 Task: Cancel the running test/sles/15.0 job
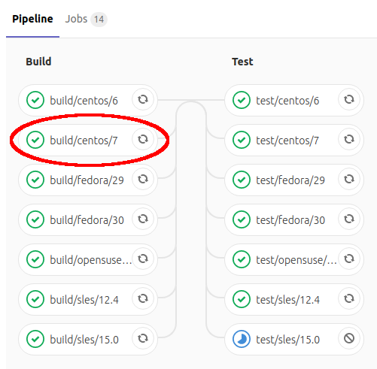[x=349, y=339]
